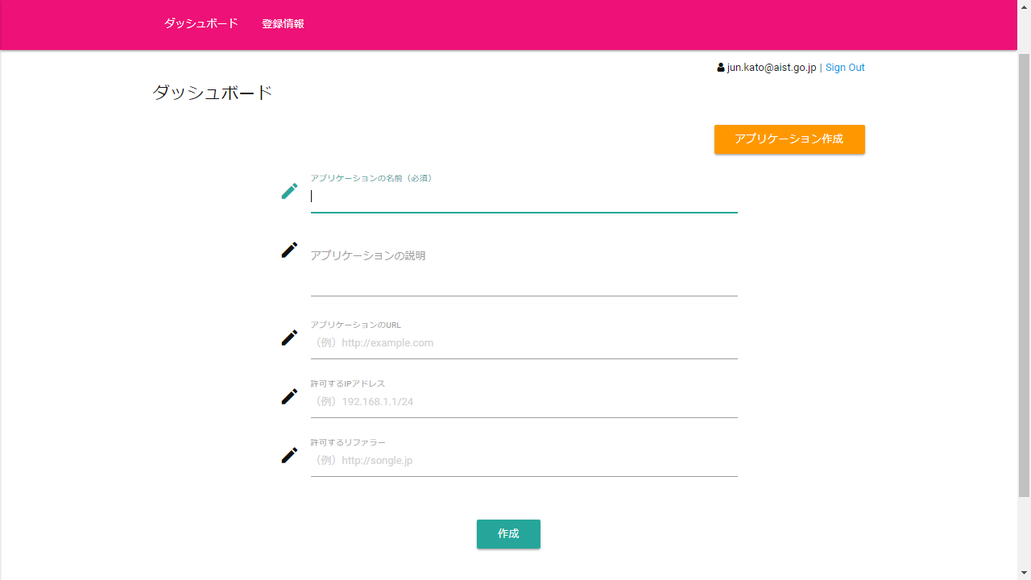Viewport: 1031px width, 580px height.
Task: Submit the form with the 作成 button
Action: (508, 534)
